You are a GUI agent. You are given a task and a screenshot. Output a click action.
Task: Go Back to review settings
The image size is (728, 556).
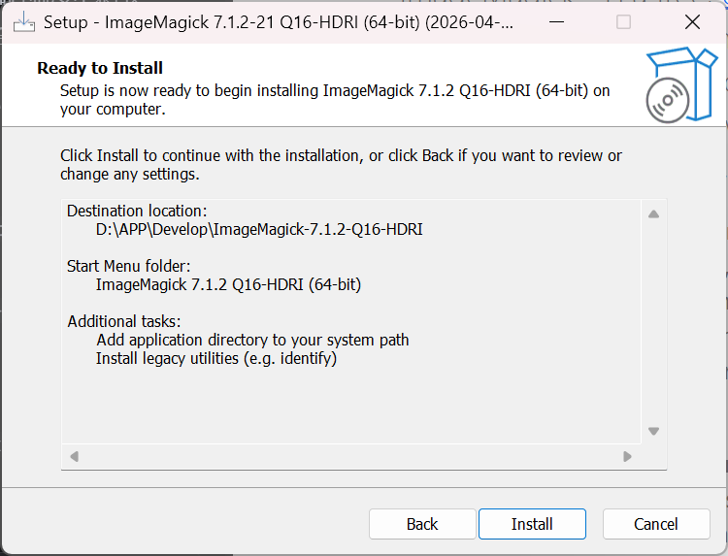coord(422,524)
